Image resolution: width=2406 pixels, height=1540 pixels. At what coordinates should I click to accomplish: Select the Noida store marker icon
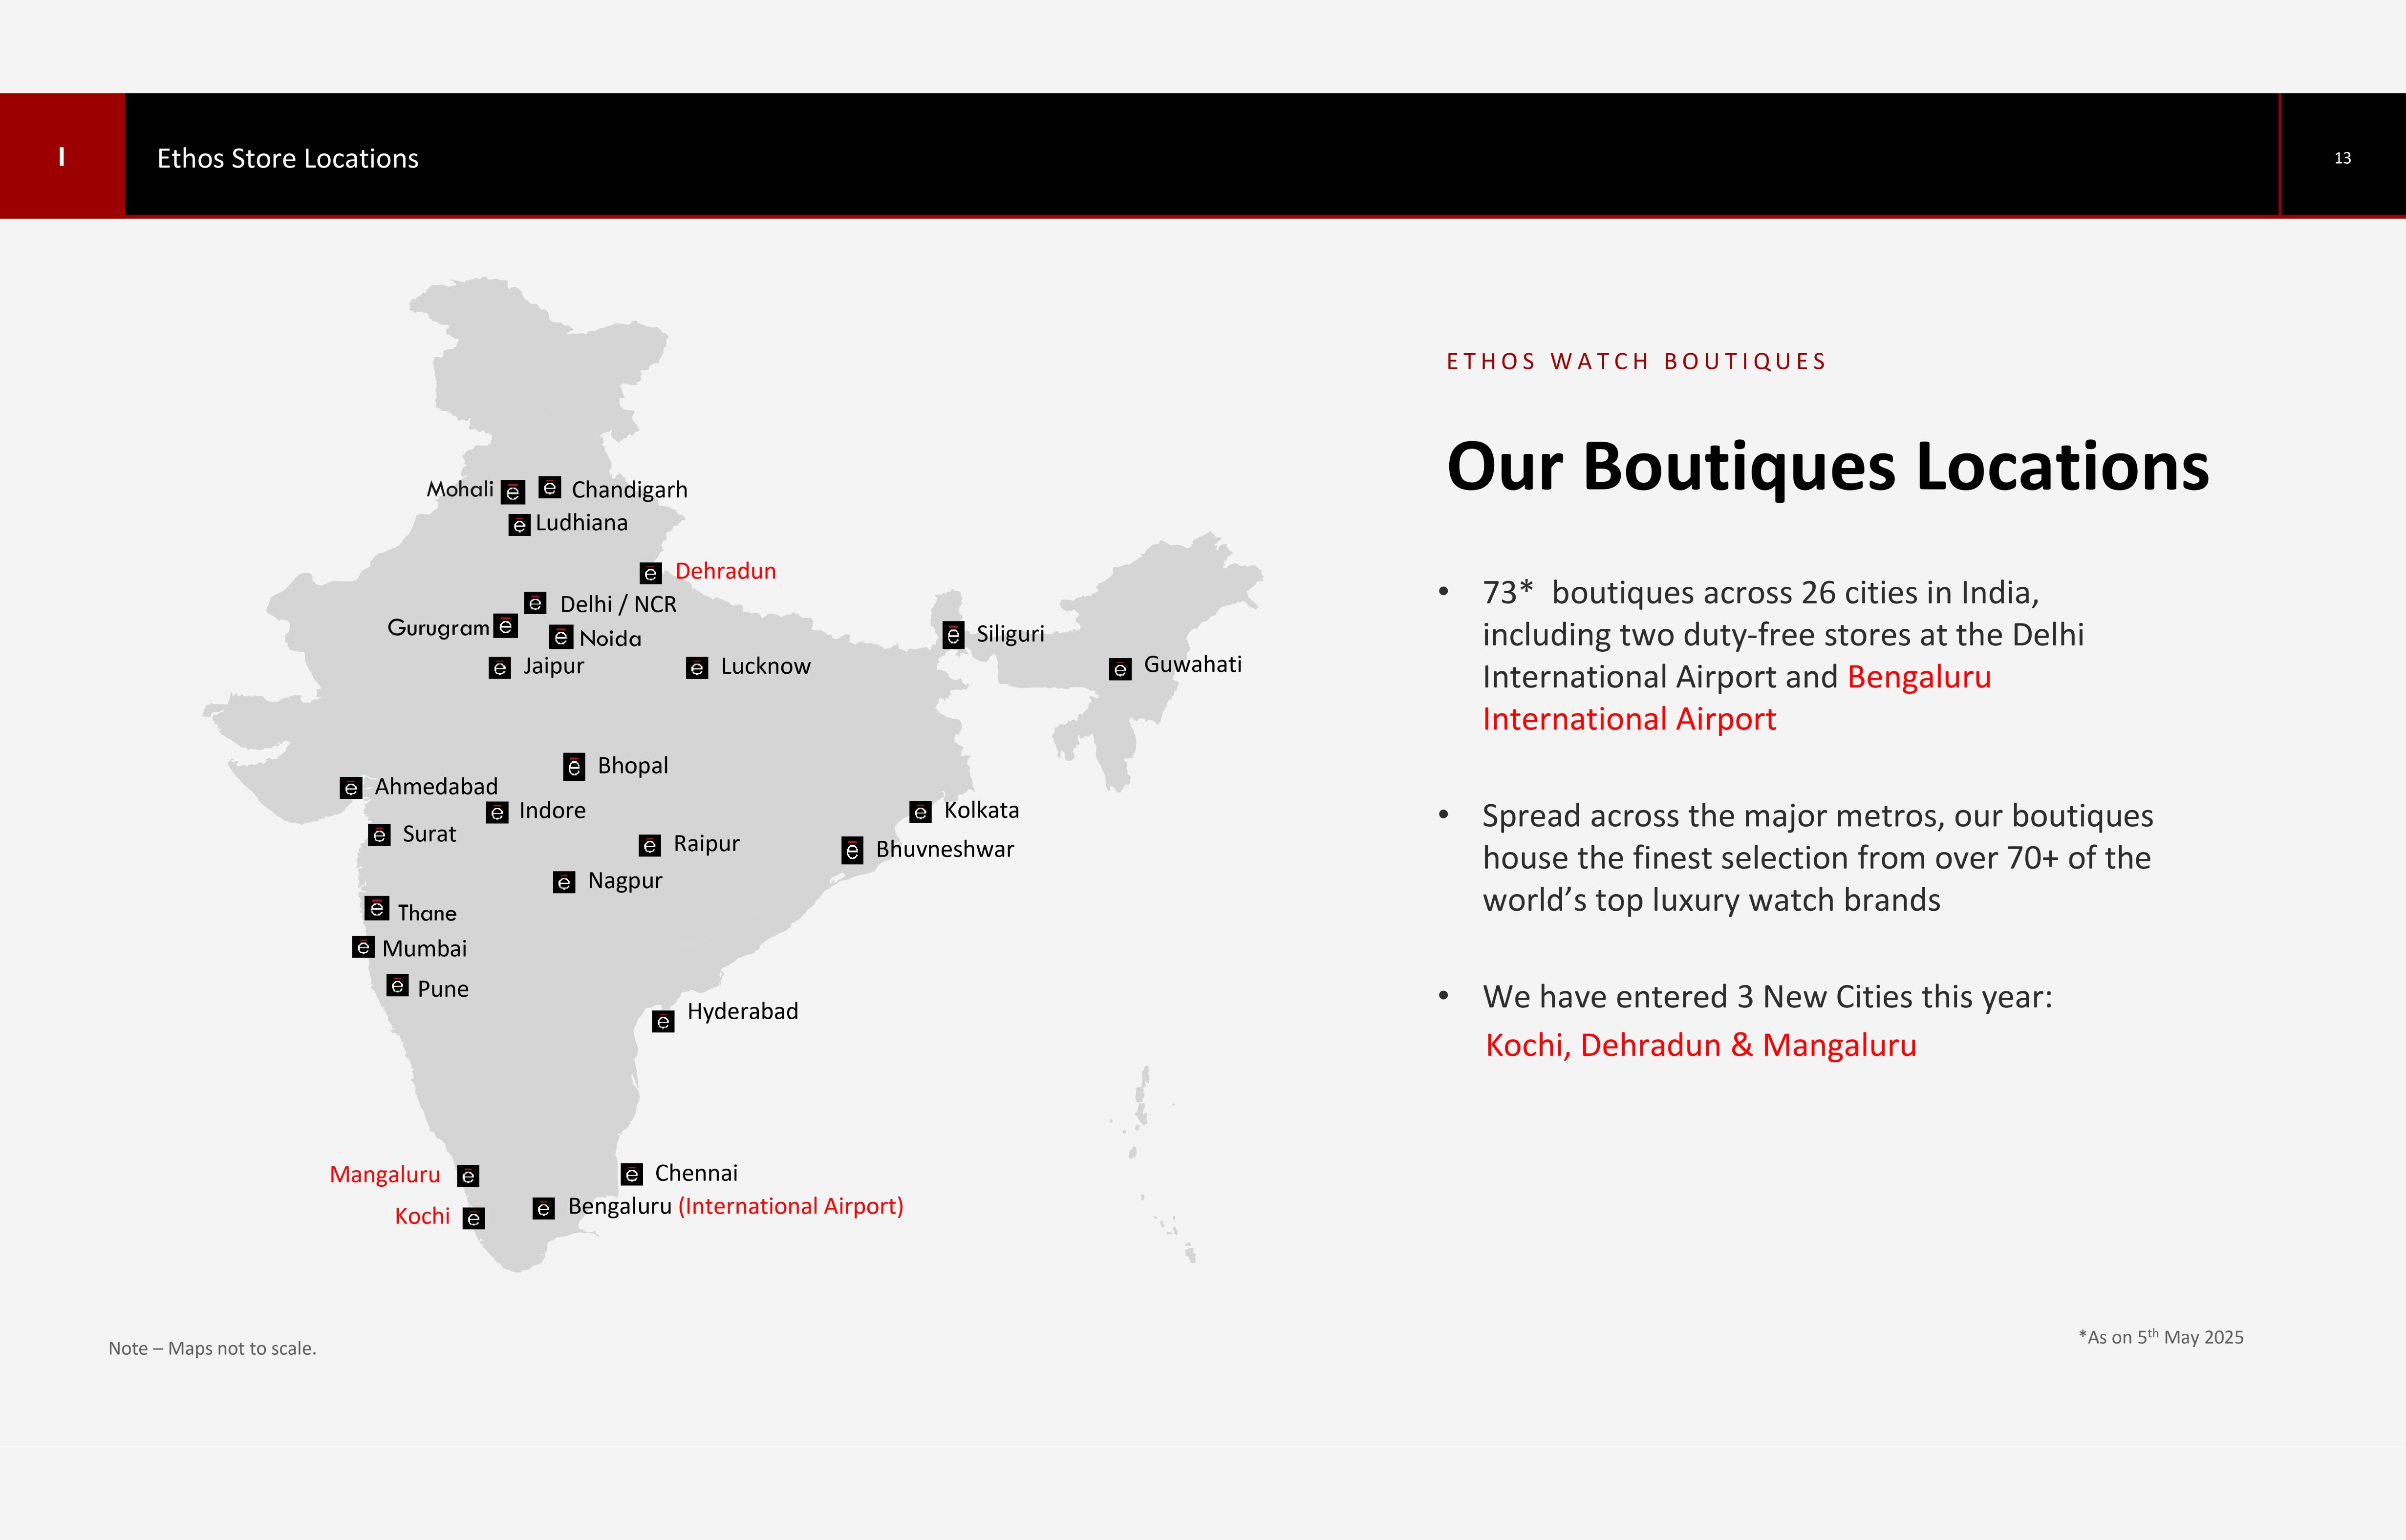tap(561, 637)
